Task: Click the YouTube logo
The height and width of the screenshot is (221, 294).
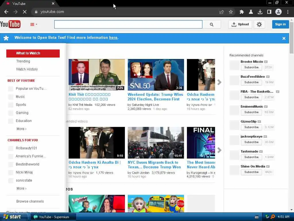Action: [x=10, y=24]
